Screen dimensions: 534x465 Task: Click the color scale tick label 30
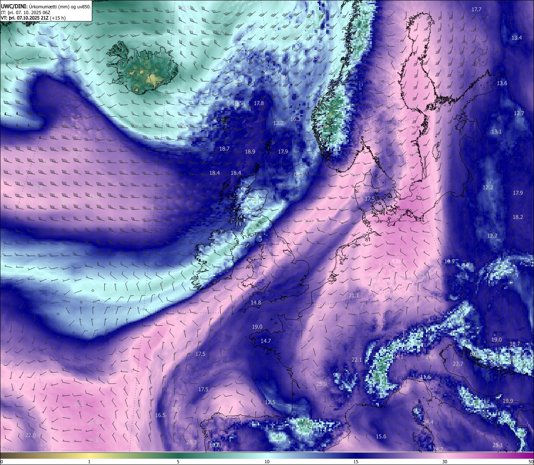point(445,462)
